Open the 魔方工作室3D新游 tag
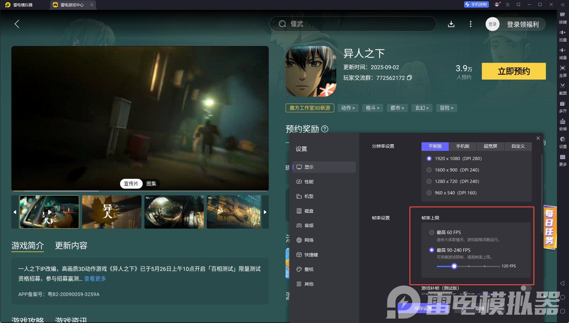Viewport: 569px width, 323px height. tap(310, 108)
